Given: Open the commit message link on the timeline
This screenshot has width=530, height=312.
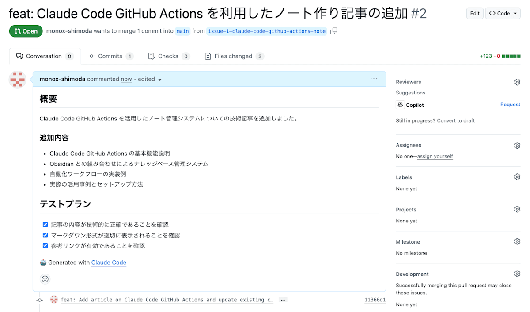Looking at the screenshot, I should point(167,300).
